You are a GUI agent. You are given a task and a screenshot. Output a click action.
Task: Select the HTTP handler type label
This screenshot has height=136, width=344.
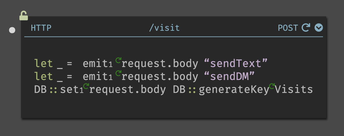(41, 28)
